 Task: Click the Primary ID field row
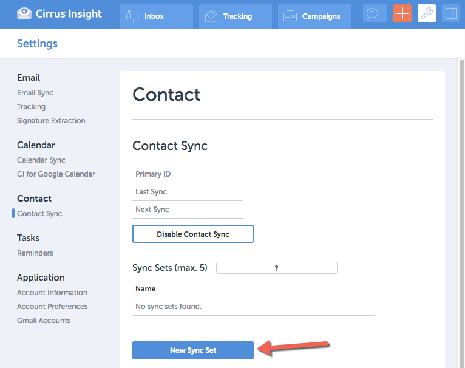click(x=188, y=174)
